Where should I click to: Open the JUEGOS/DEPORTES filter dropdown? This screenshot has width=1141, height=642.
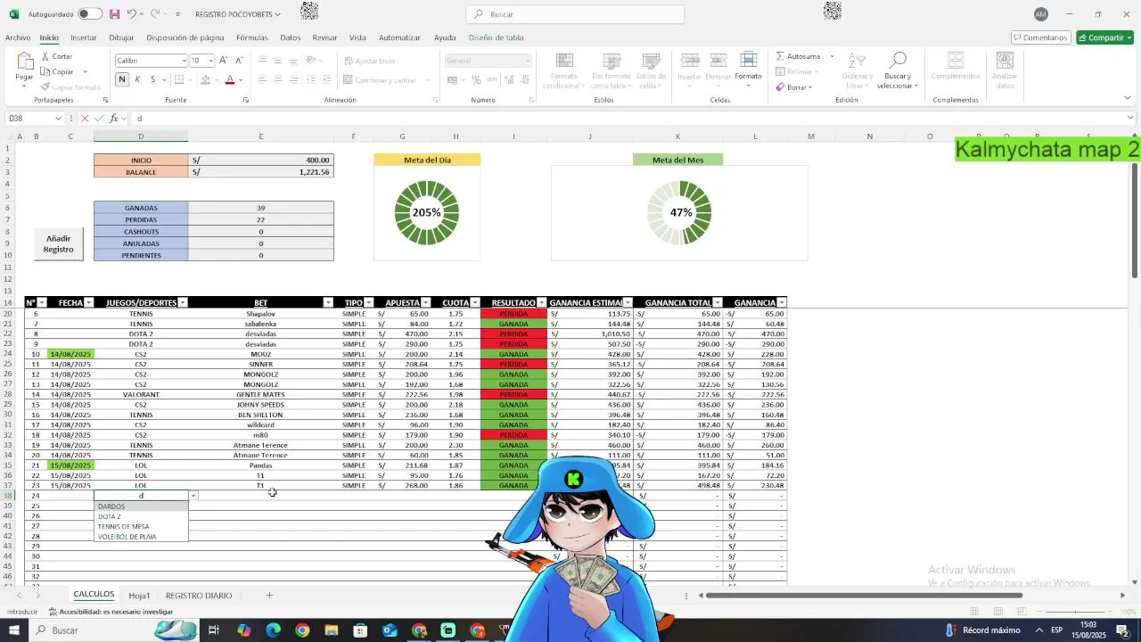183,303
